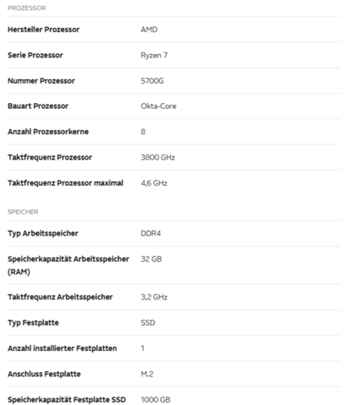
Task: Click the PROZESSOR section heading
Action: coord(27,8)
